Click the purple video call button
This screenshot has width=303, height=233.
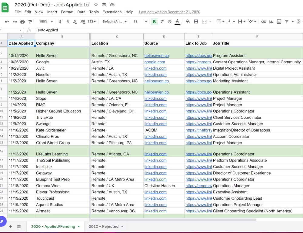coord(2,221)
